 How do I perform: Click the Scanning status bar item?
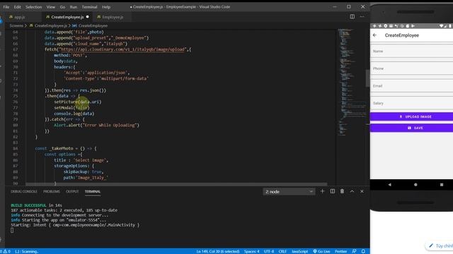click(x=26, y=251)
